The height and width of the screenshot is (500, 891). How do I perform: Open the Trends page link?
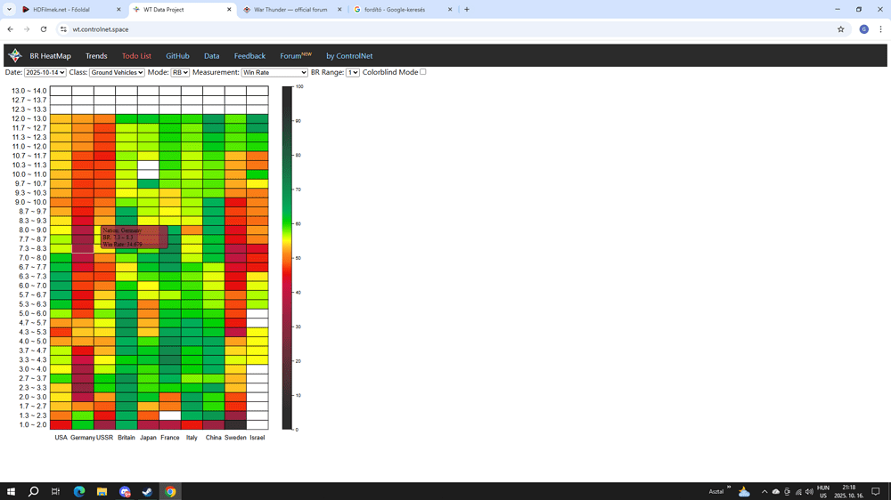click(96, 56)
